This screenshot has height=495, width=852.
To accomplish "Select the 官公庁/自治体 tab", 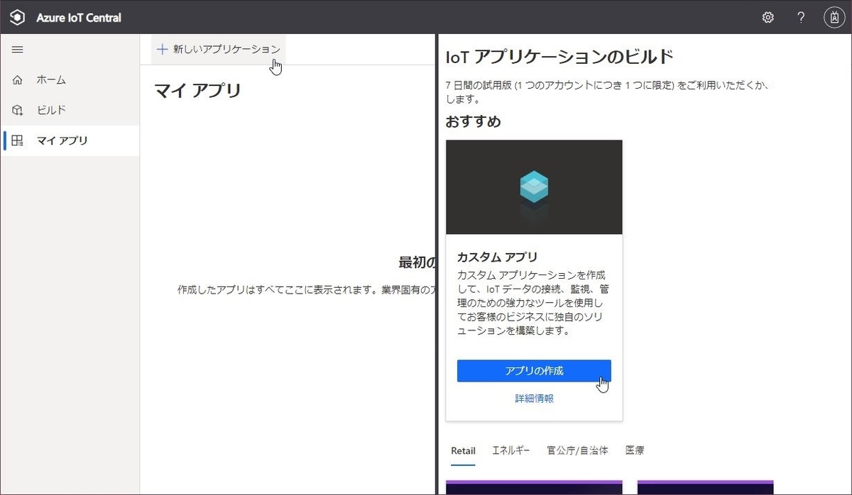I will (x=578, y=450).
